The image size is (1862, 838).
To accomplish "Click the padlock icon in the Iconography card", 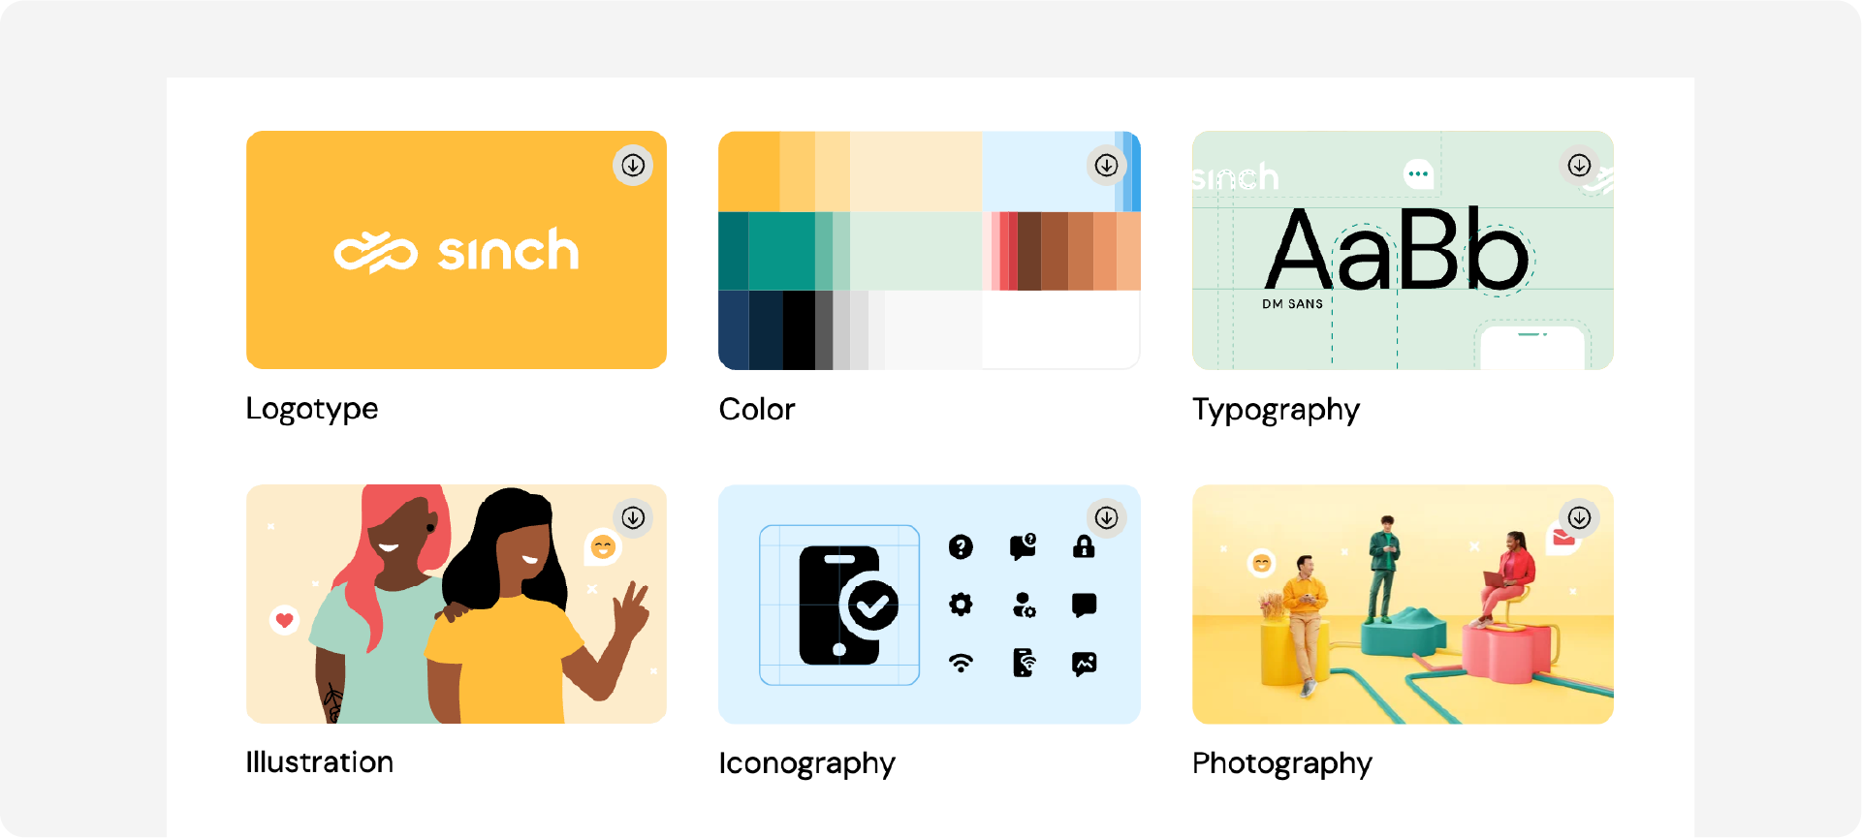I will point(1085,547).
